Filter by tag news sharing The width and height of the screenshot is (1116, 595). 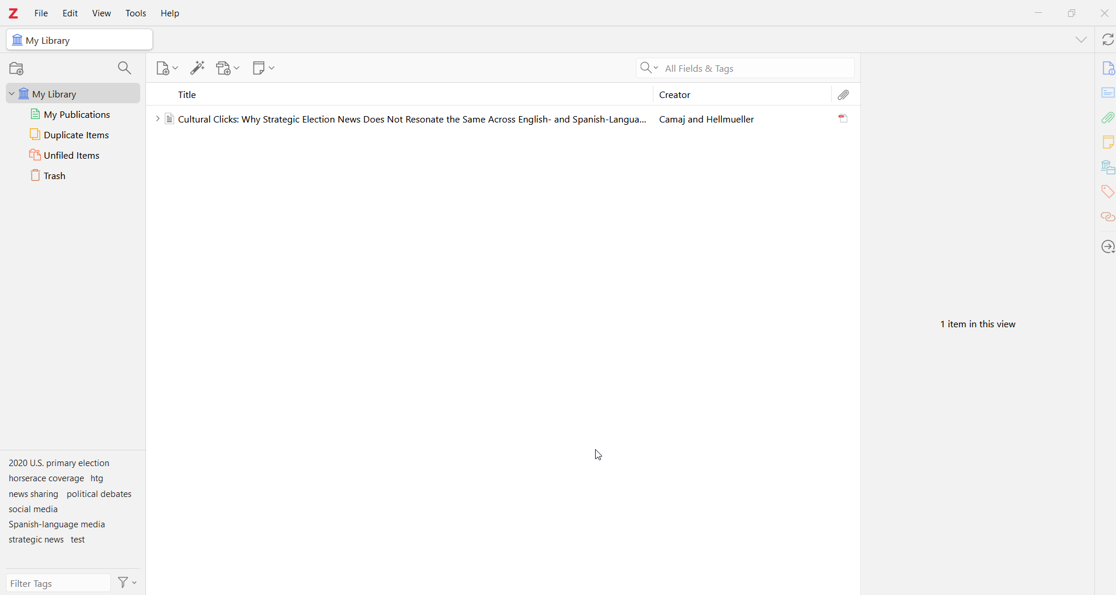pos(33,494)
